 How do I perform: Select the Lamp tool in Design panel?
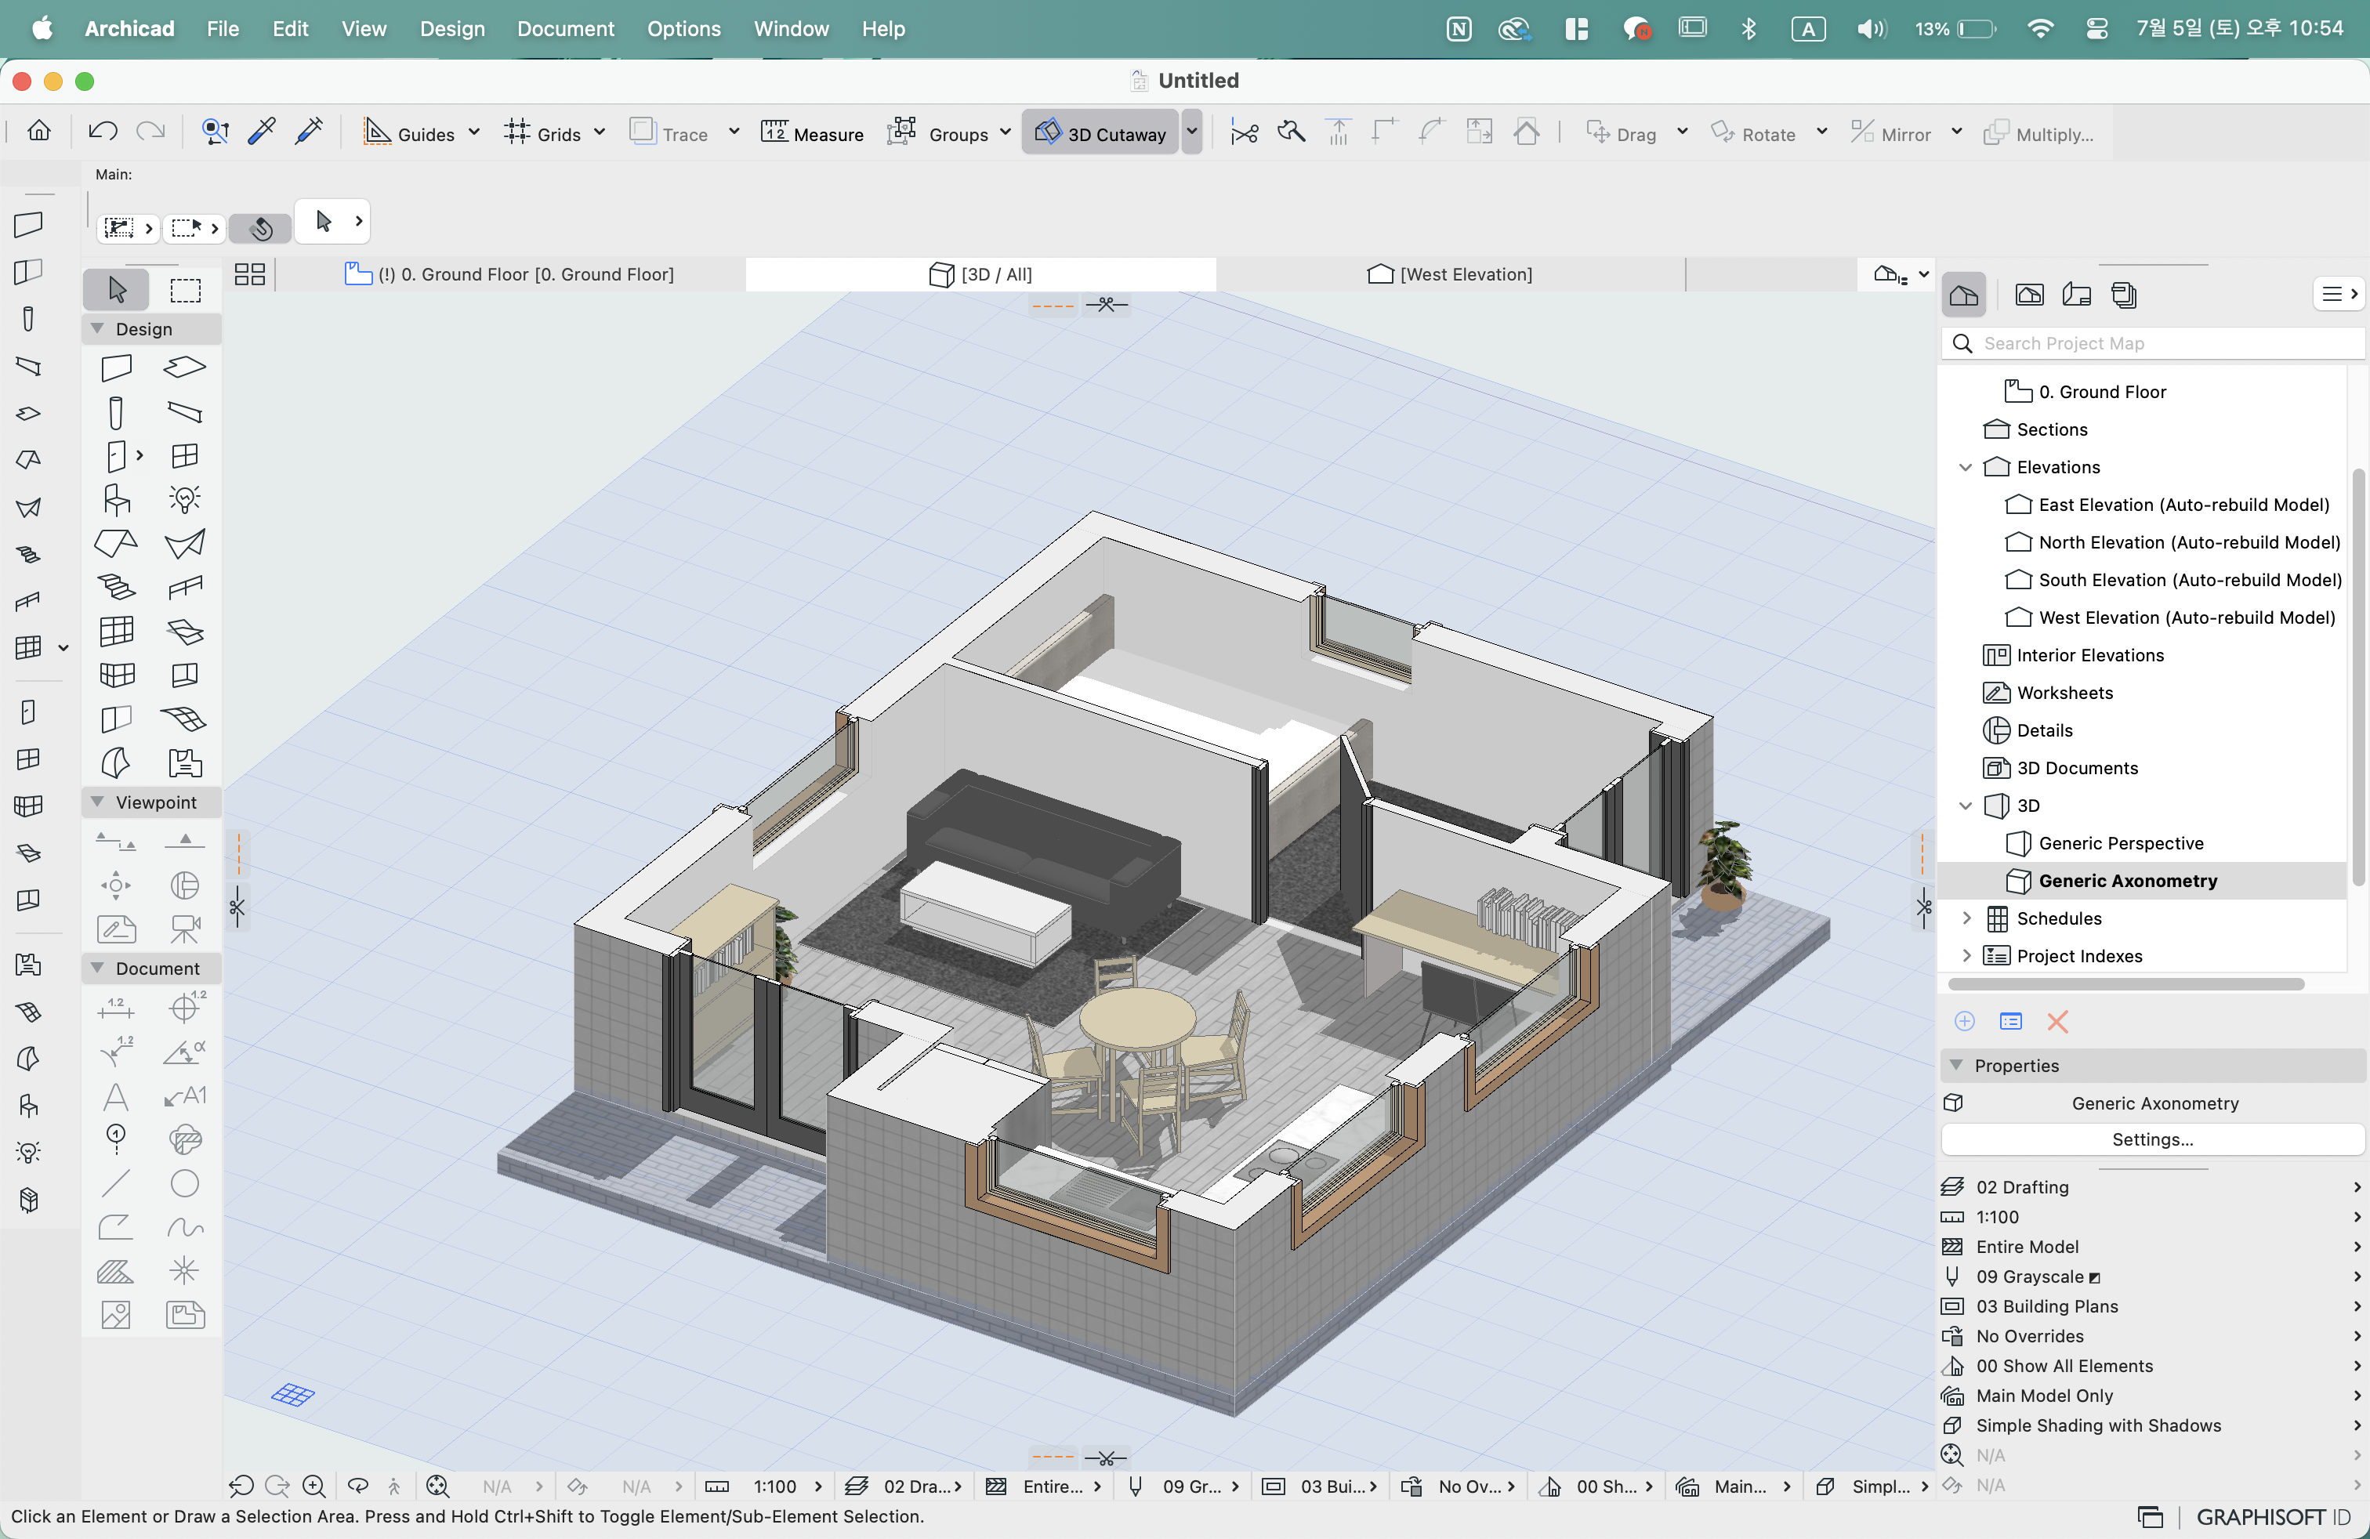click(185, 498)
